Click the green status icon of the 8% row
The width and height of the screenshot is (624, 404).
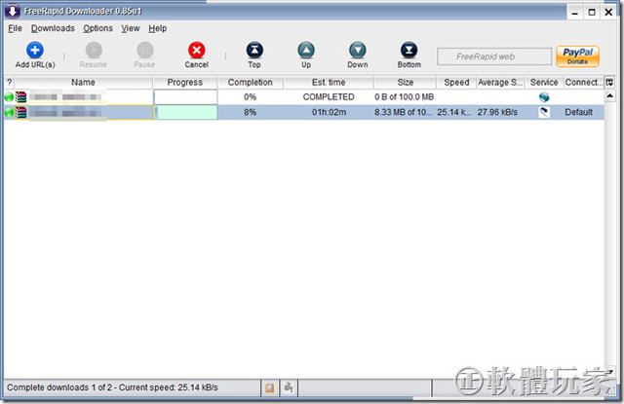pyautogui.click(x=9, y=112)
